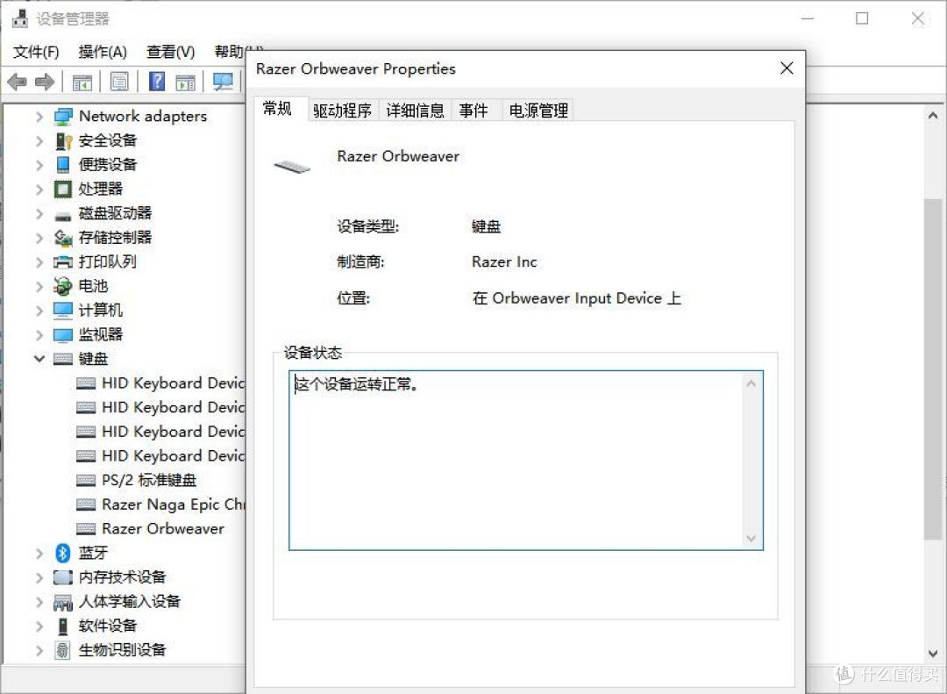Click the device status box's up scroll arrow

[751, 383]
